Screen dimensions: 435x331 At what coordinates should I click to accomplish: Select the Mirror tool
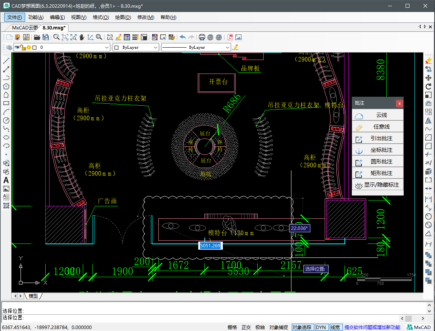point(428,120)
